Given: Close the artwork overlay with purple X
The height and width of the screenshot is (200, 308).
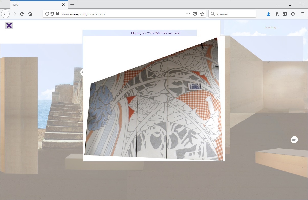Looking at the screenshot, I should [x=9, y=25].
